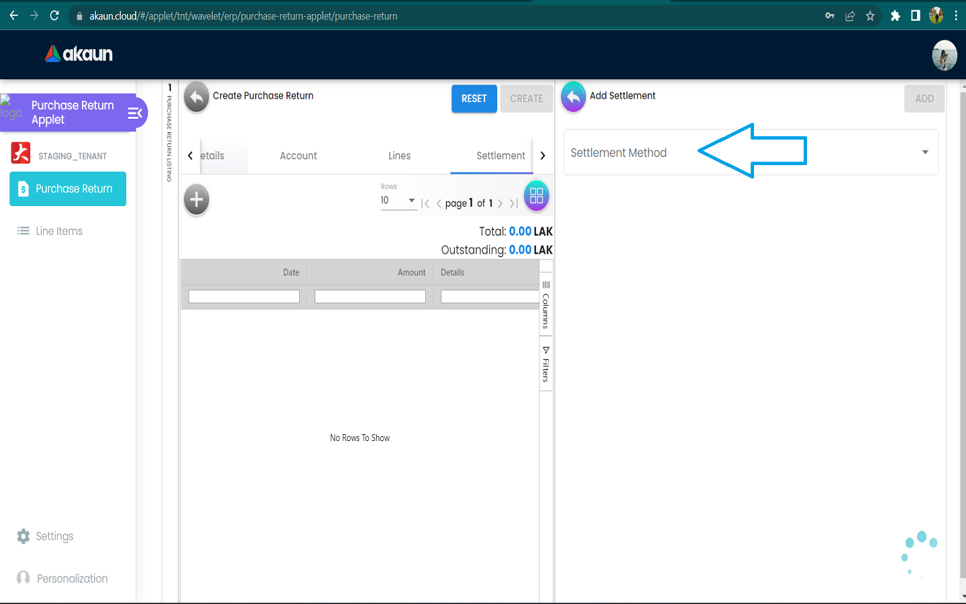Go back from Add Settlement panel
The width and height of the screenshot is (966, 604).
point(574,98)
